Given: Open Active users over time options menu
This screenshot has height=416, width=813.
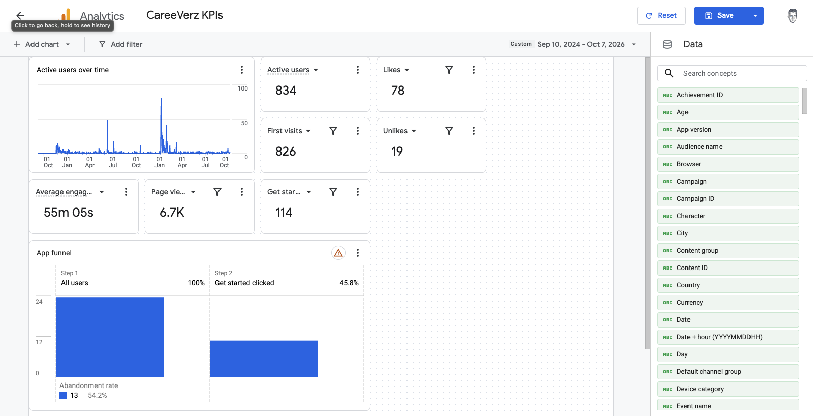Looking at the screenshot, I should (242, 70).
